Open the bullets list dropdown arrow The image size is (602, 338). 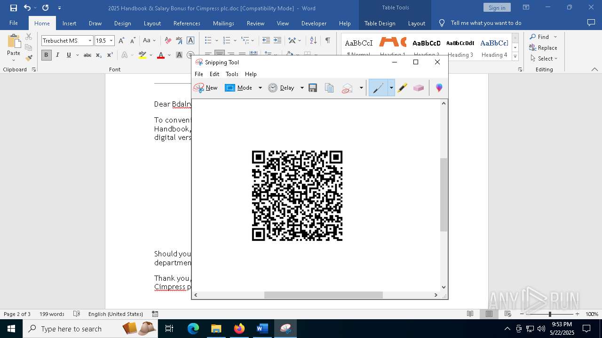coord(216,40)
